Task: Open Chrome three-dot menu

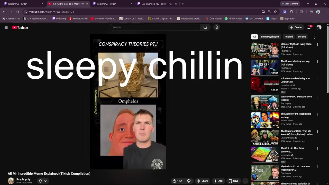Action: [325, 12]
